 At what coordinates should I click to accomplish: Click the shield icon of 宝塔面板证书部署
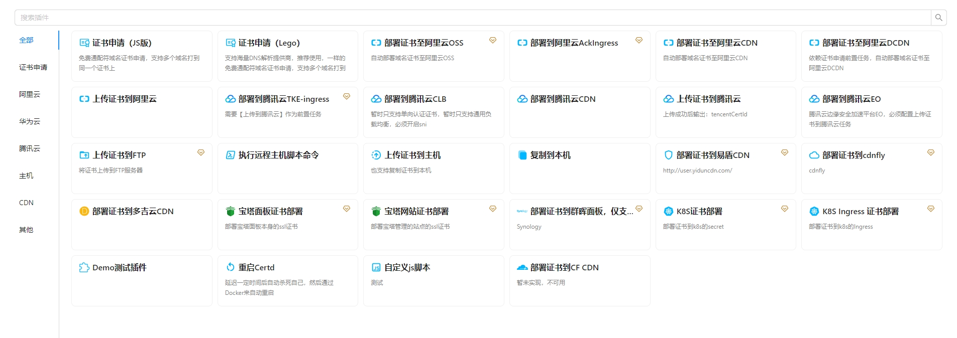231,212
